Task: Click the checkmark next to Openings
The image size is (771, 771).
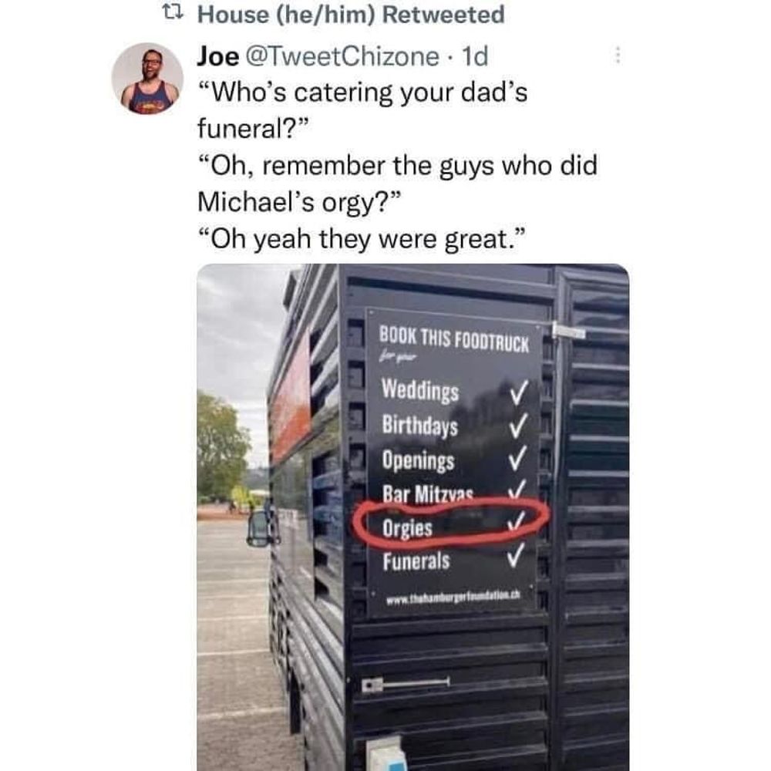Action: 517,458
